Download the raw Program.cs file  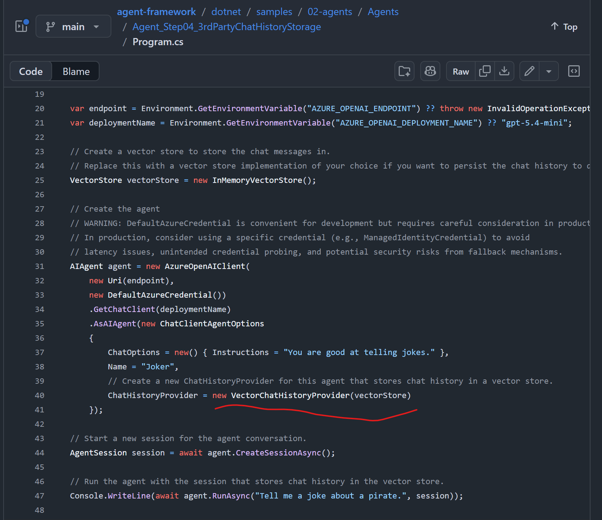[504, 71]
